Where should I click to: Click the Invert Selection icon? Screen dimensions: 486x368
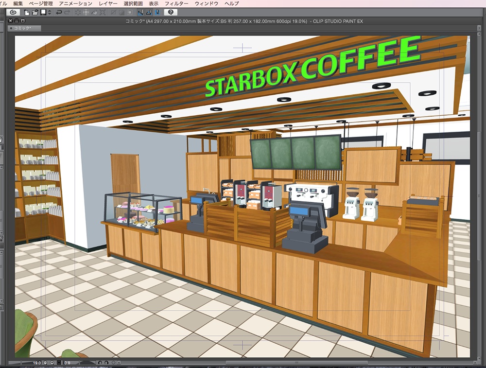[x=121, y=13]
